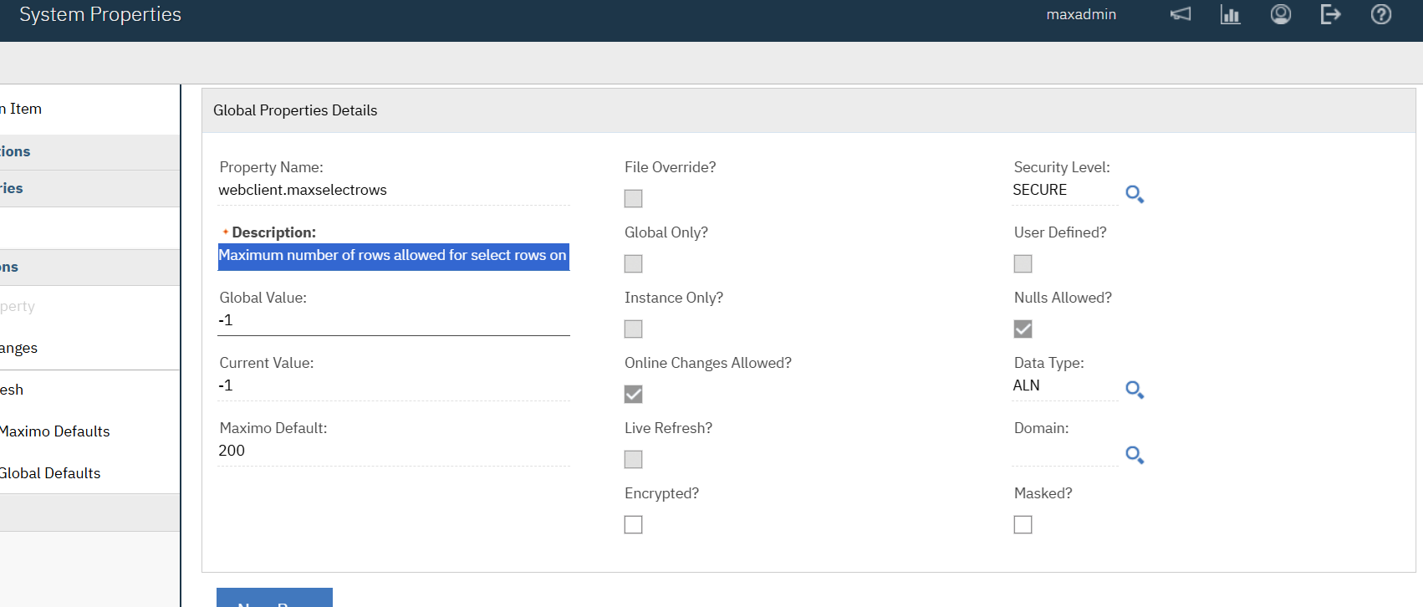1423x607 pixels.
Task: Click the Description text field
Action: point(393,256)
